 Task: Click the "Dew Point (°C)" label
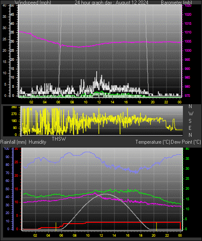coord(186,142)
